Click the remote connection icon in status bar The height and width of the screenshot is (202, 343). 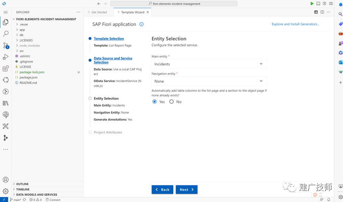(4, 200)
